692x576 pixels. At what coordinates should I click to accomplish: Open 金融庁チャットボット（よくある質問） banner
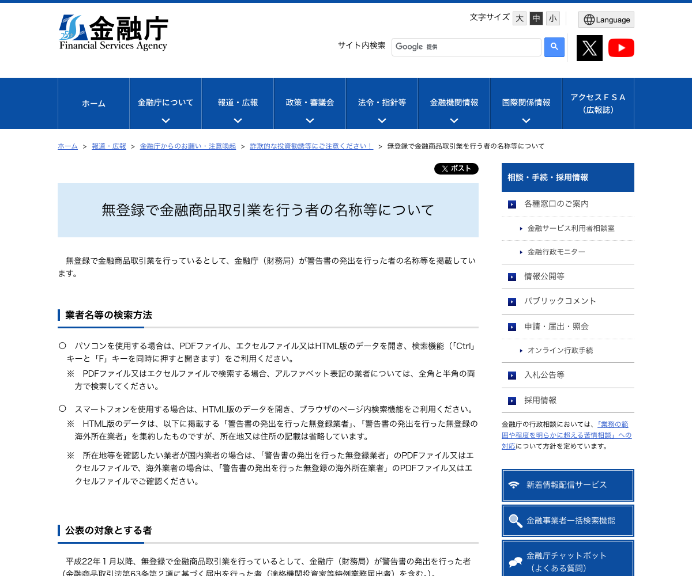pyautogui.click(x=568, y=559)
